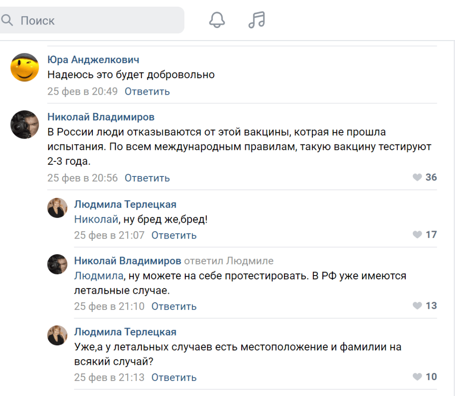Reply to Юра Анджелкович's comment
The image size is (455, 396).
click(x=147, y=91)
